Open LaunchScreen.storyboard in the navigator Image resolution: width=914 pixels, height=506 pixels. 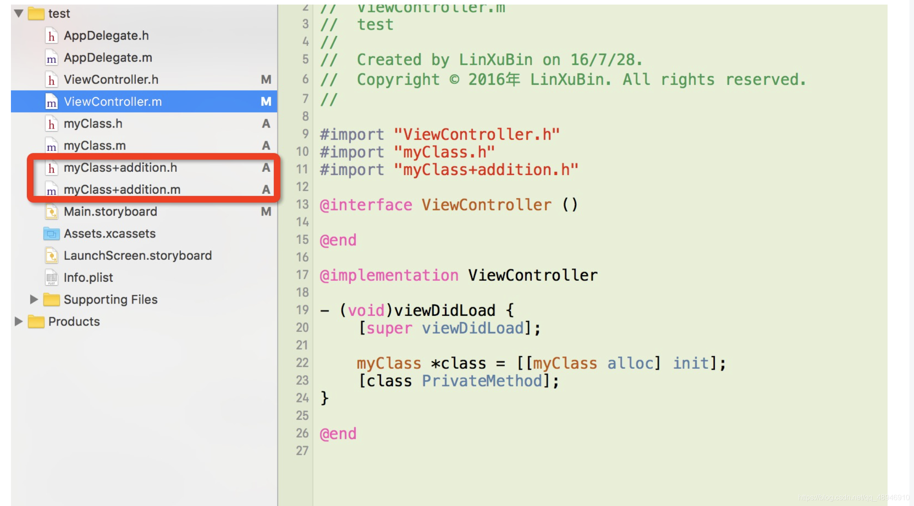click(x=138, y=255)
